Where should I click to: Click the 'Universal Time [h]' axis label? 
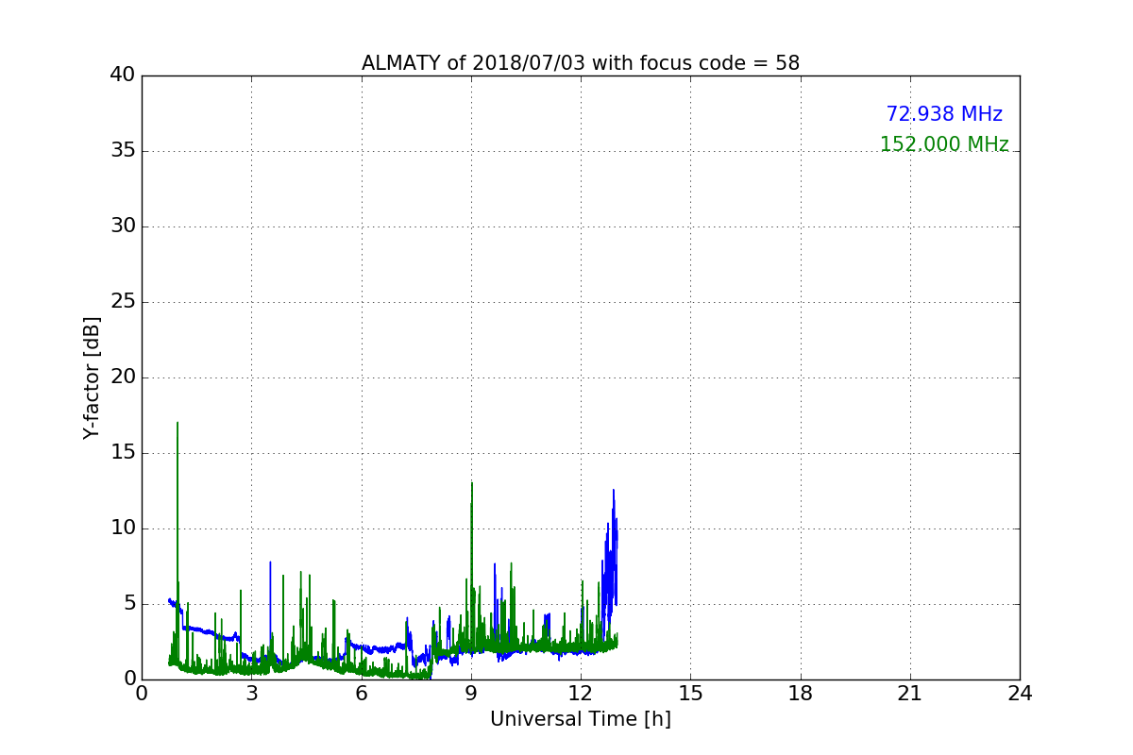click(x=581, y=719)
